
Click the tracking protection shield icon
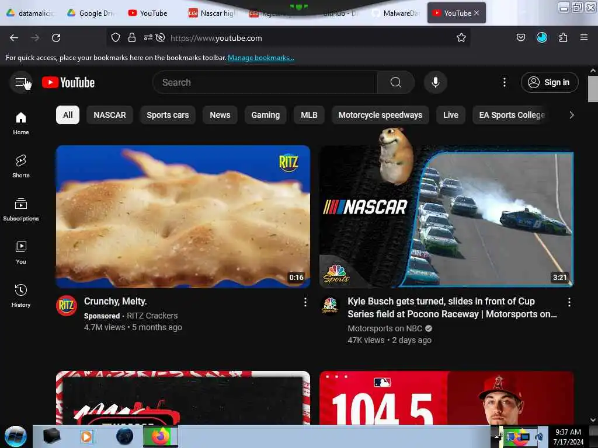point(116,38)
